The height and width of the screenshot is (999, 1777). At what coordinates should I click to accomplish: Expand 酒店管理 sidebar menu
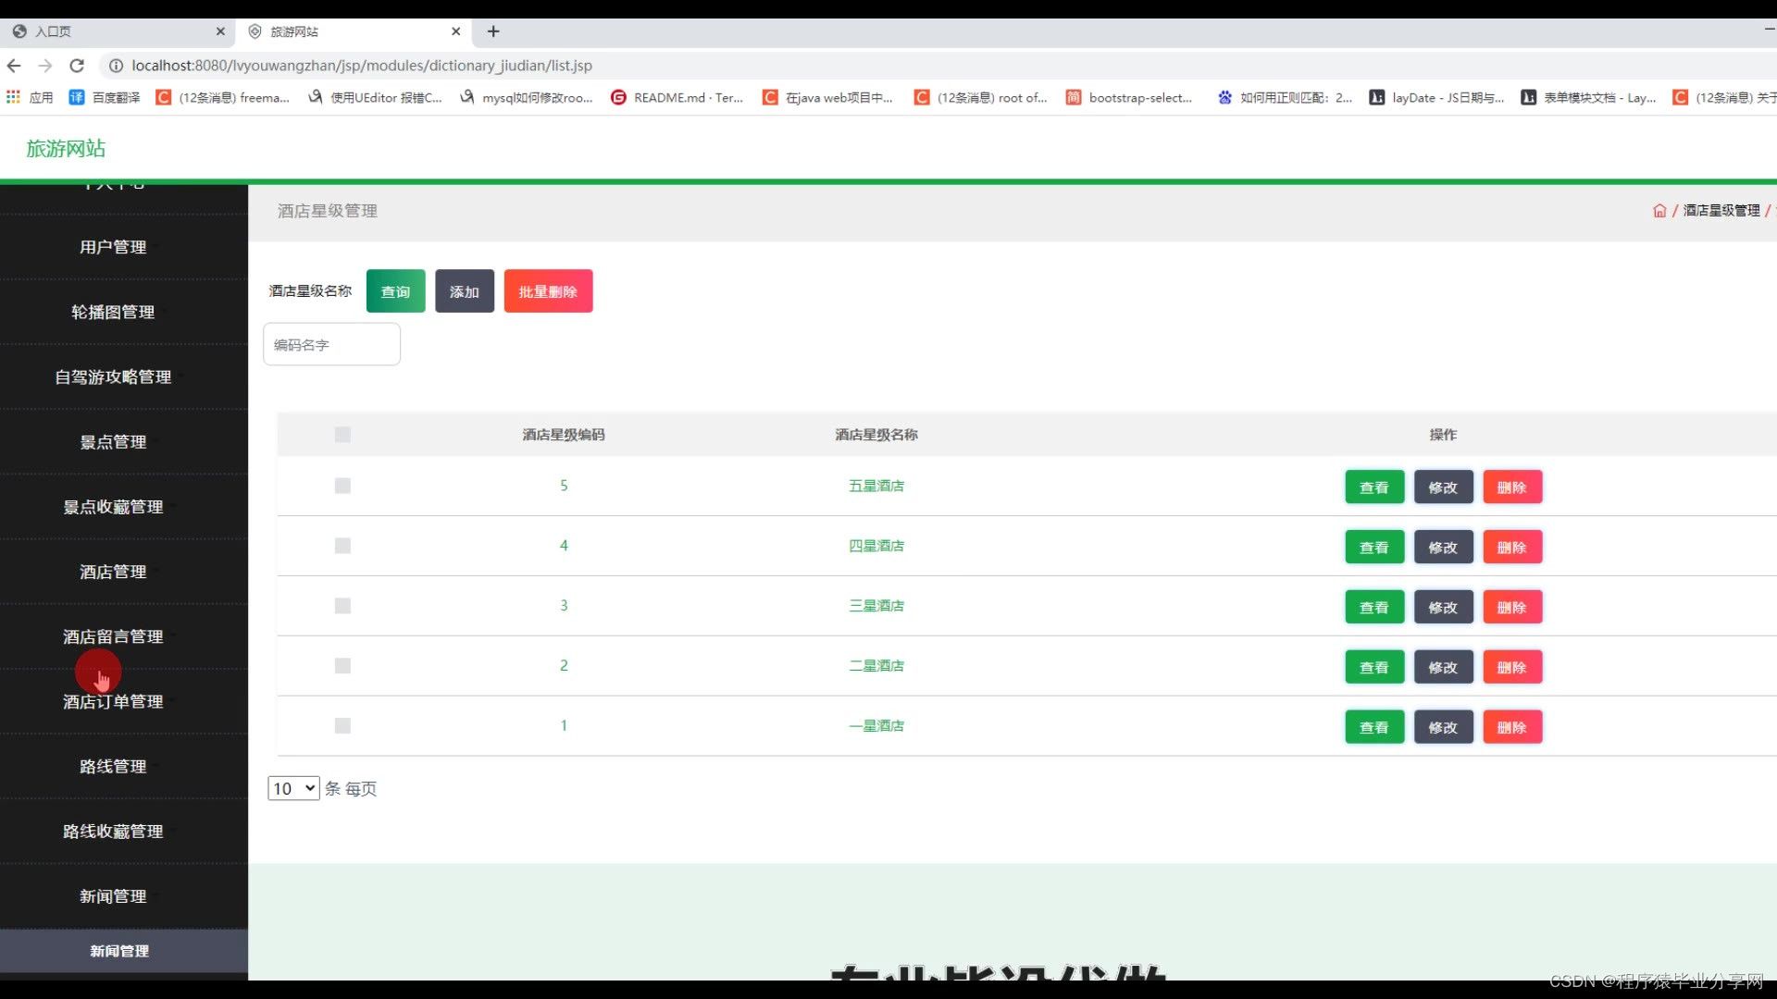click(x=113, y=572)
